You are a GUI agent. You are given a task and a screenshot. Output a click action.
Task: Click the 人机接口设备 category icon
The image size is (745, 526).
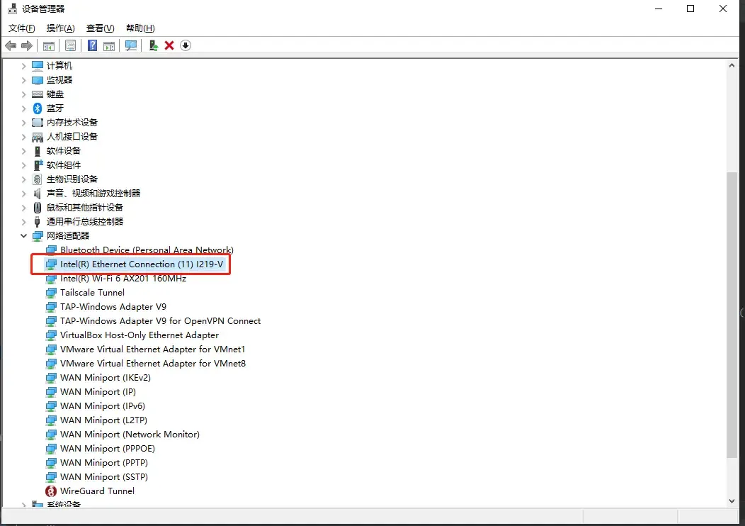[38, 137]
